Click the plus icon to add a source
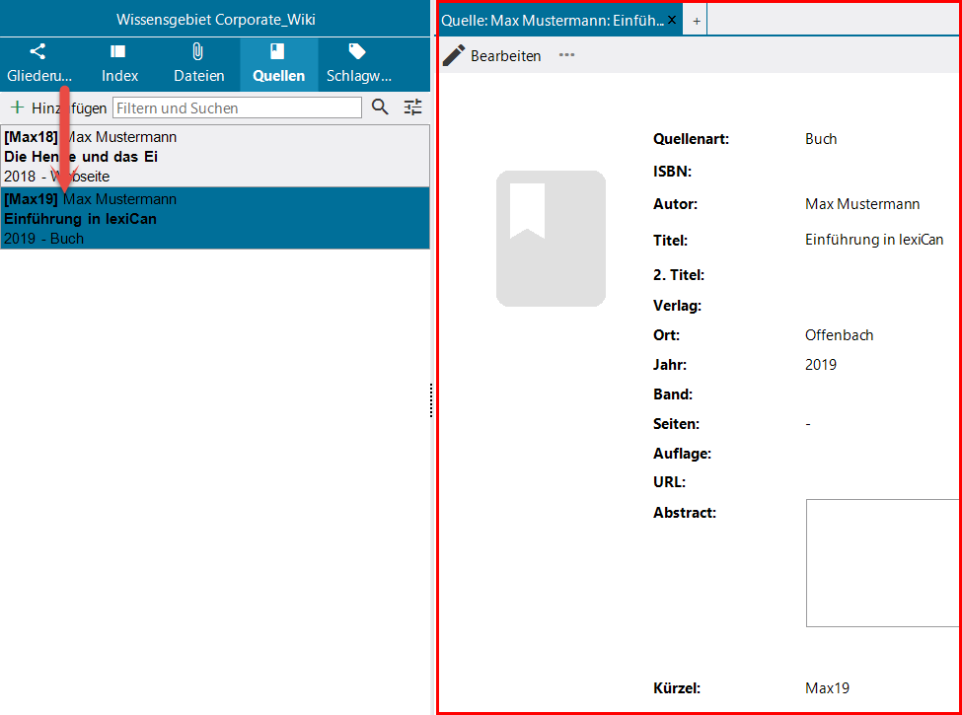Image resolution: width=962 pixels, height=715 pixels. (17, 107)
